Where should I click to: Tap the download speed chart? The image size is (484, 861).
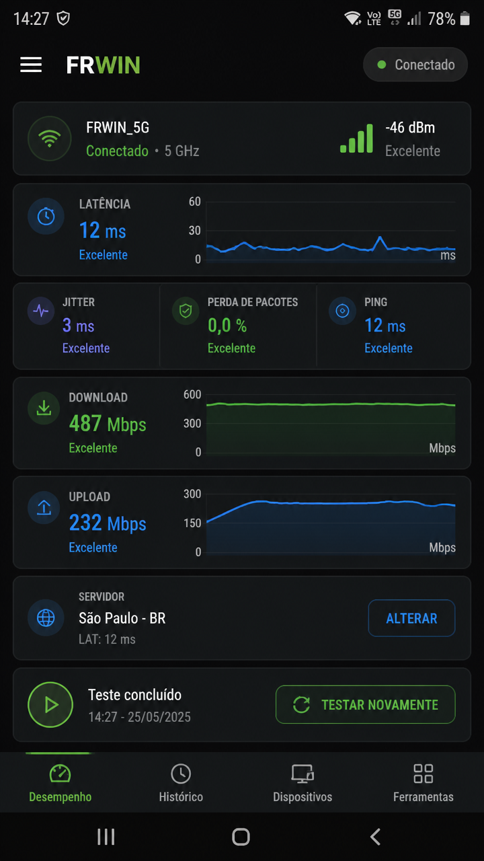(330, 423)
